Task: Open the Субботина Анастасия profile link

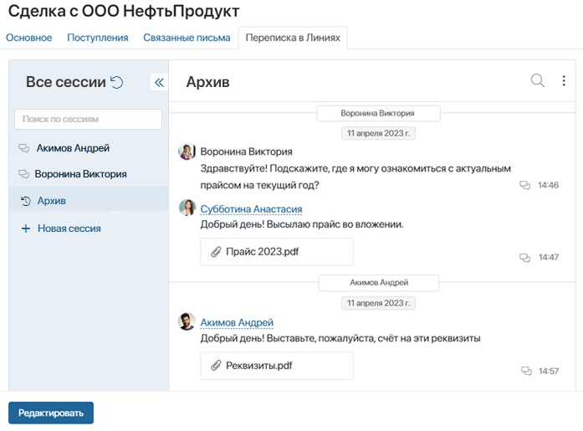Action: pyautogui.click(x=251, y=209)
